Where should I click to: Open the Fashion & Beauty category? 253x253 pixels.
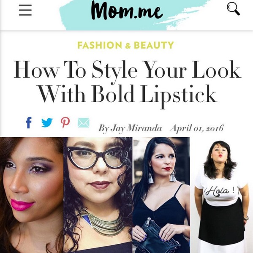[x=126, y=45]
